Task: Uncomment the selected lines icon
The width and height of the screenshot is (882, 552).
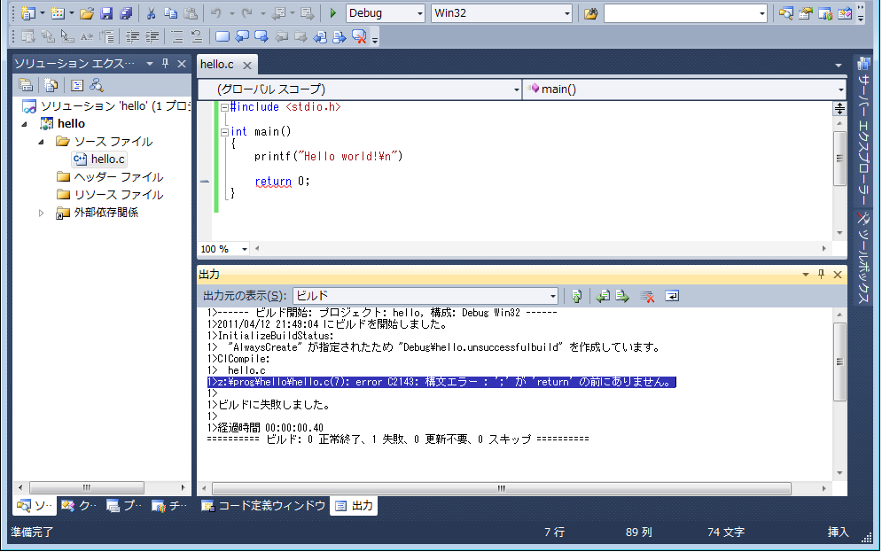Action: point(197,37)
